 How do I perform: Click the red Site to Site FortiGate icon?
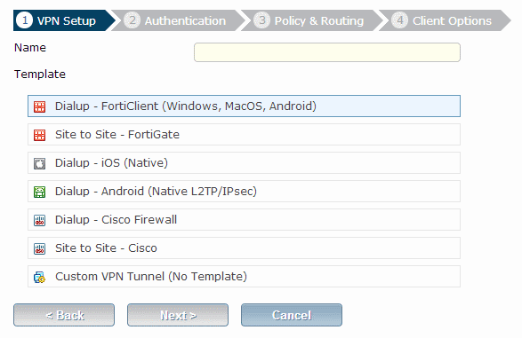[39, 135]
